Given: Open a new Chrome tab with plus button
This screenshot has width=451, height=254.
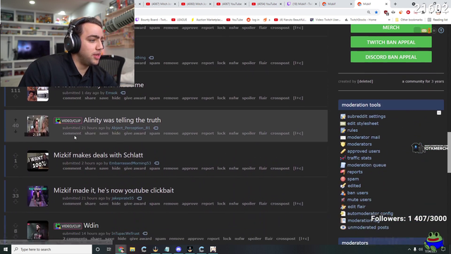Looking at the screenshot, I should [395, 4].
